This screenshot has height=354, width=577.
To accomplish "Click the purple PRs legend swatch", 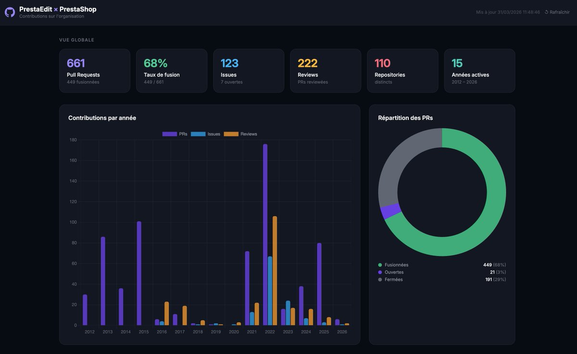I will 170,134.
